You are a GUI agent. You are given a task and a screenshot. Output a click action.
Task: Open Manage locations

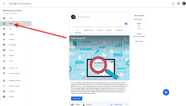coord(16,81)
